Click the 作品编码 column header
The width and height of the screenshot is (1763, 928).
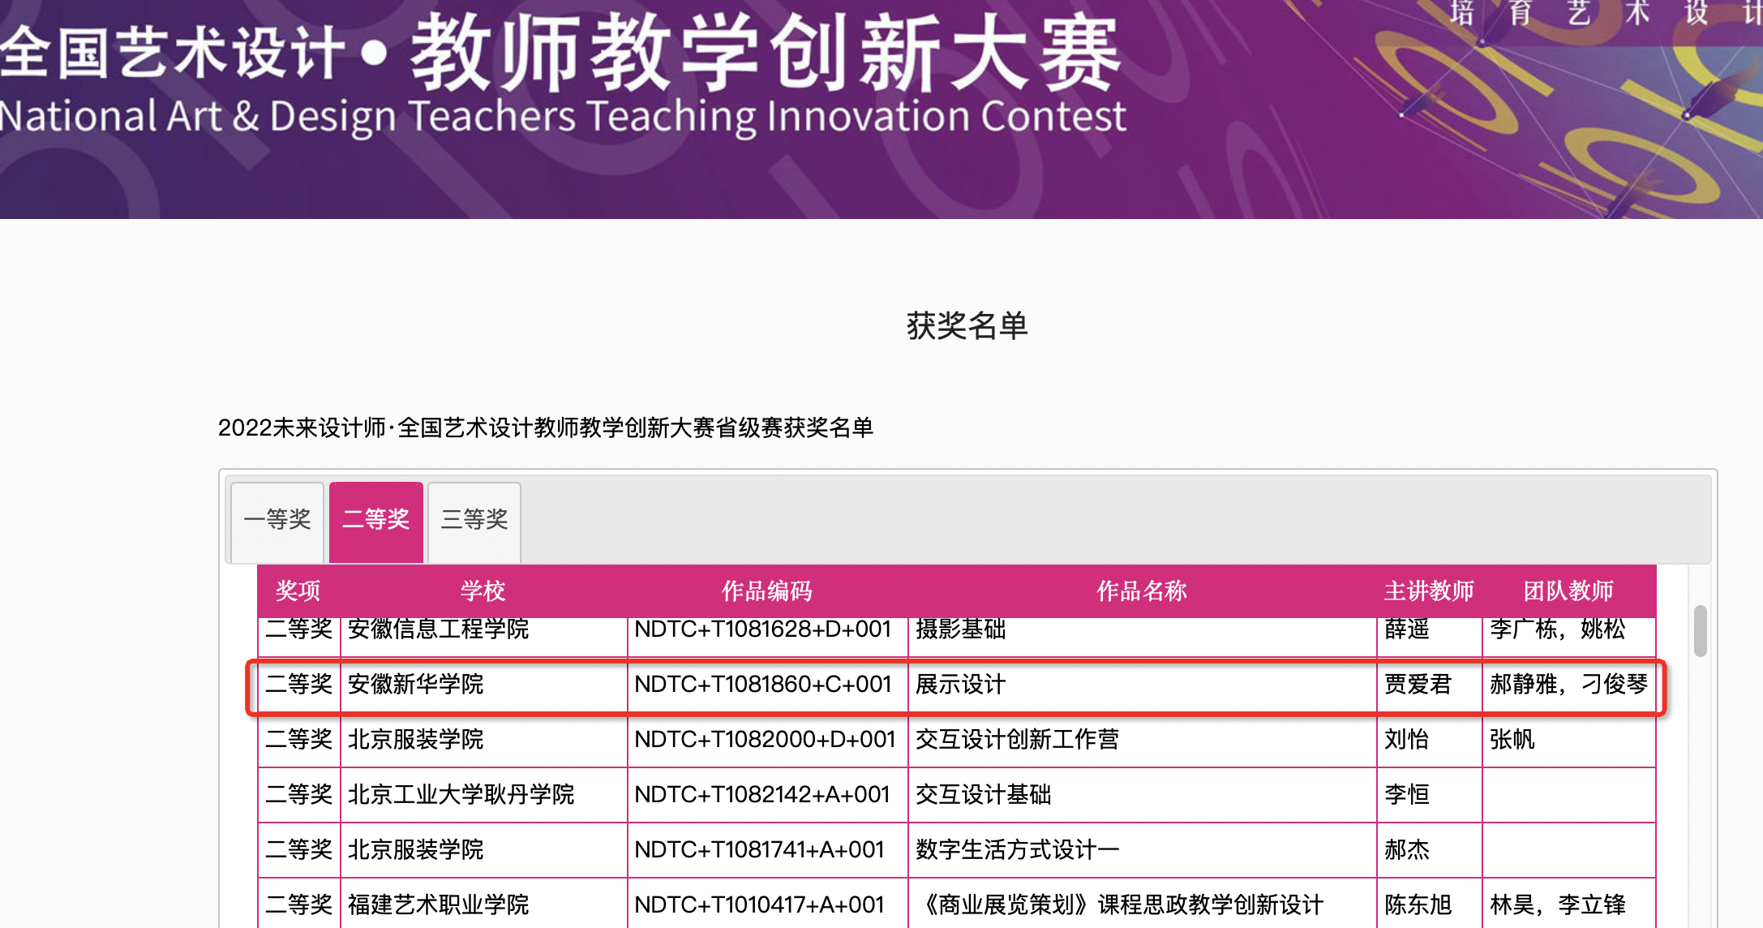pyautogui.click(x=767, y=591)
